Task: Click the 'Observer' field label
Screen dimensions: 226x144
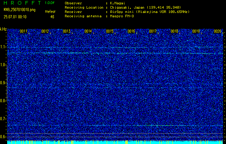Action: [73, 3]
